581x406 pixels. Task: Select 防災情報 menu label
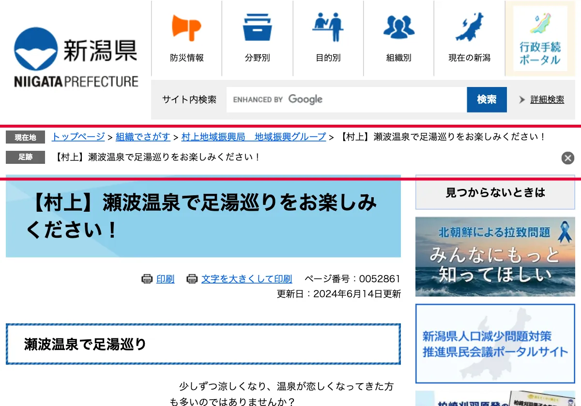tap(187, 58)
